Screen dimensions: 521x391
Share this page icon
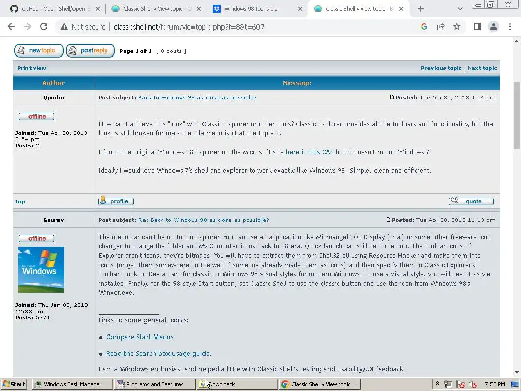tap(441, 26)
